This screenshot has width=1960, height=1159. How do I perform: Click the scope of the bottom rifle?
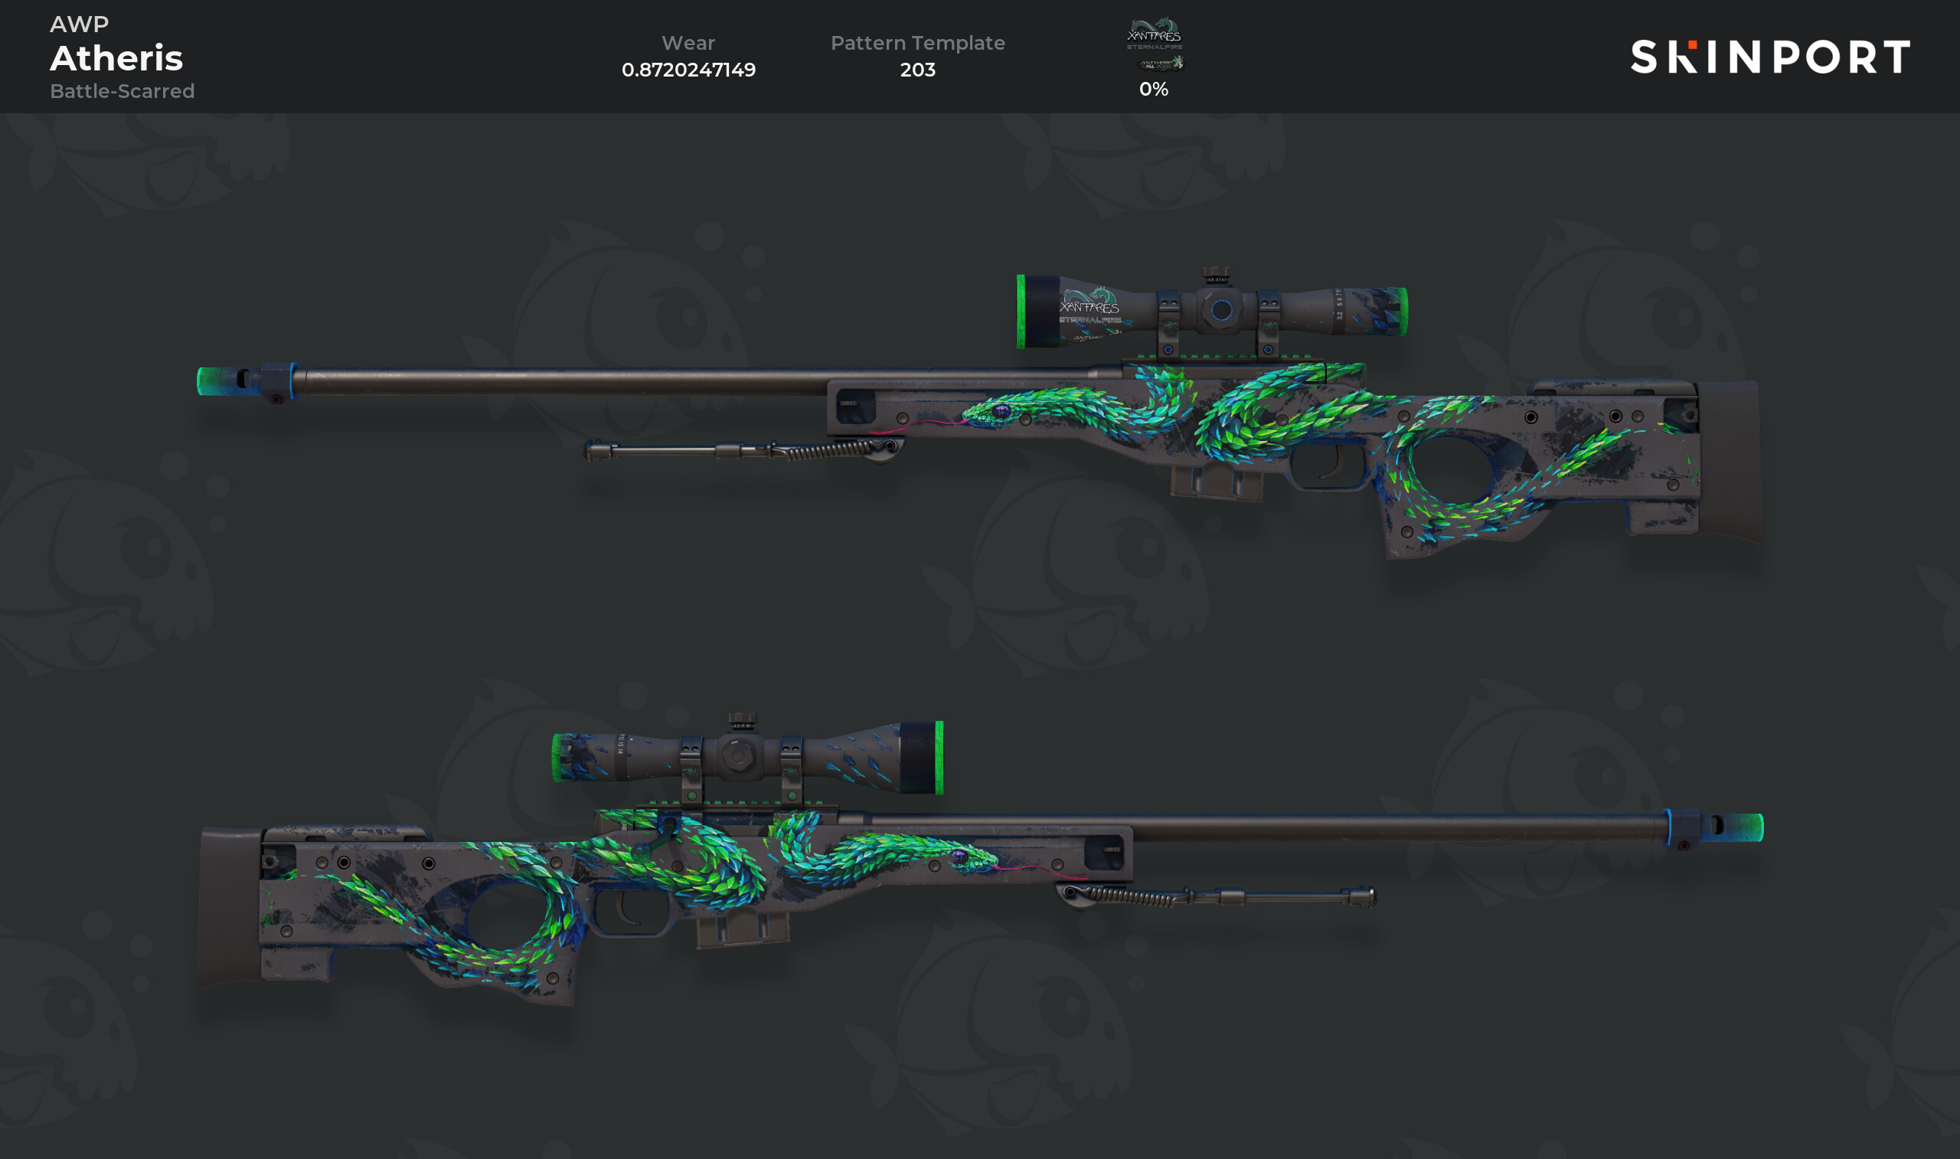[x=747, y=757]
